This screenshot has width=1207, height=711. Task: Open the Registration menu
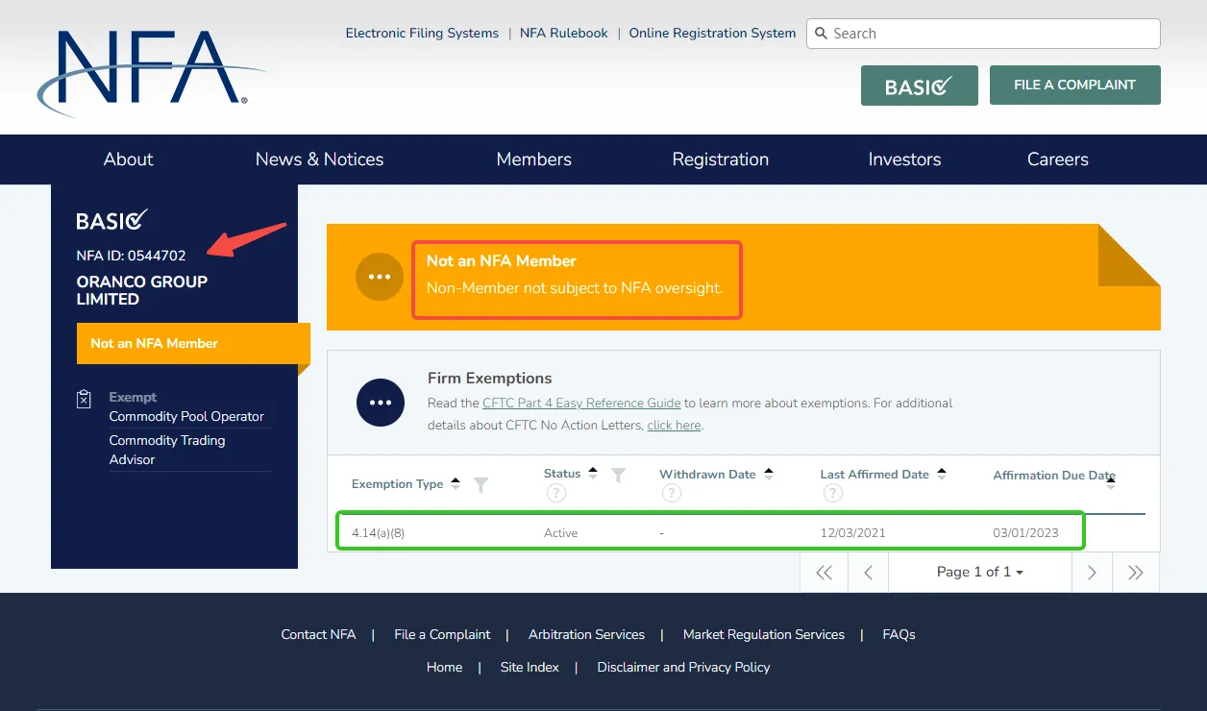[x=721, y=159]
